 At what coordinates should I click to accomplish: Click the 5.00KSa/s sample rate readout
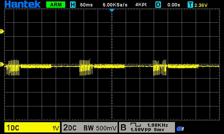pos(115,5)
